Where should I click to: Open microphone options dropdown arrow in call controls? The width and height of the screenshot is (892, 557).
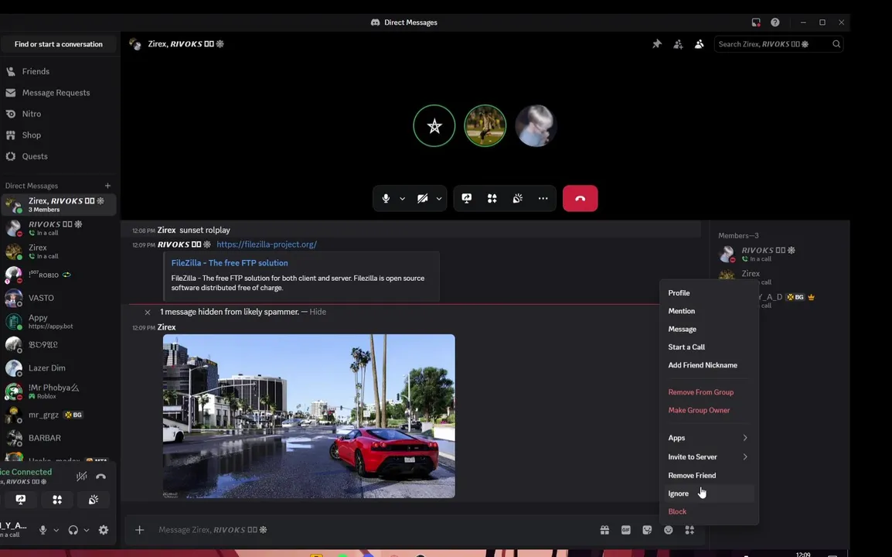[x=402, y=199]
